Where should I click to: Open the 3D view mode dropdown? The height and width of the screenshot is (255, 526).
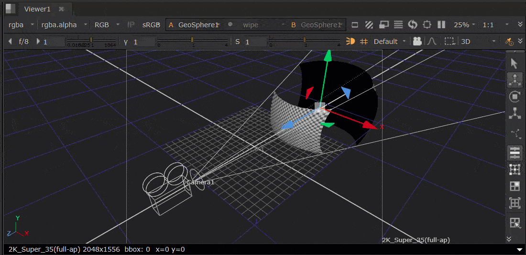[x=478, y=42]
